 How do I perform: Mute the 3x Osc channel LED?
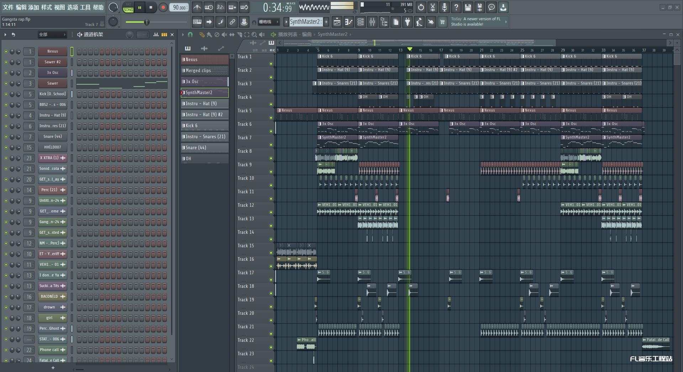pos(6,73)
